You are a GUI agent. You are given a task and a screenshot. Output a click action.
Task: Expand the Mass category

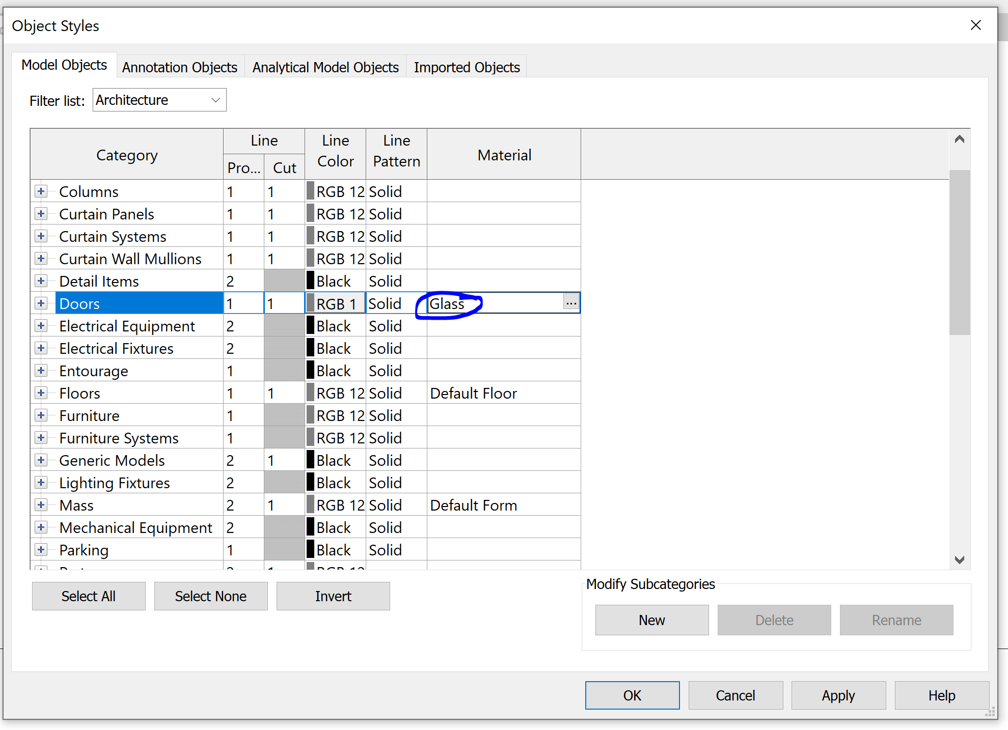point(41,505)
